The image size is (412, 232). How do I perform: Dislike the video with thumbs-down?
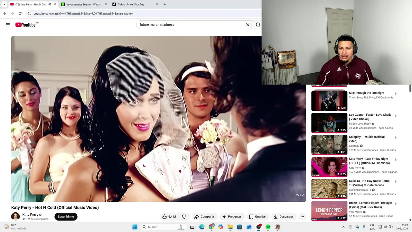(184, 217)
